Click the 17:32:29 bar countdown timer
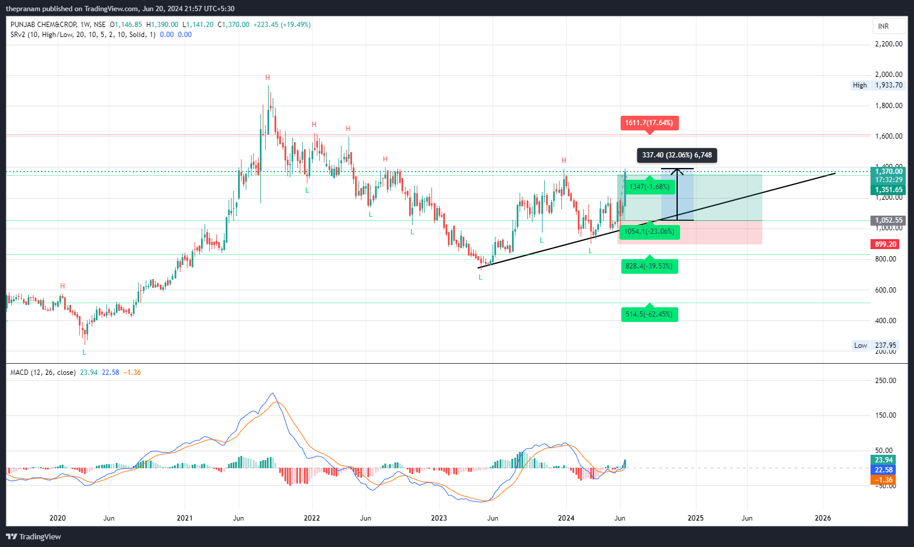 click(x=888, y=180)
